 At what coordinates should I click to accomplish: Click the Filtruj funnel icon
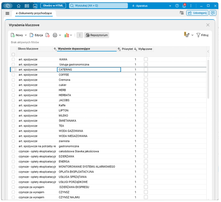(x=198, y=35)
